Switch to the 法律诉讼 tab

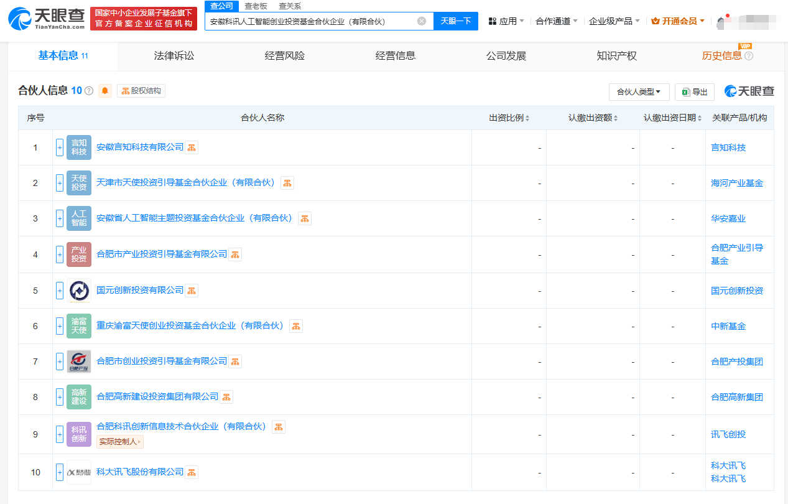(174, 56)
